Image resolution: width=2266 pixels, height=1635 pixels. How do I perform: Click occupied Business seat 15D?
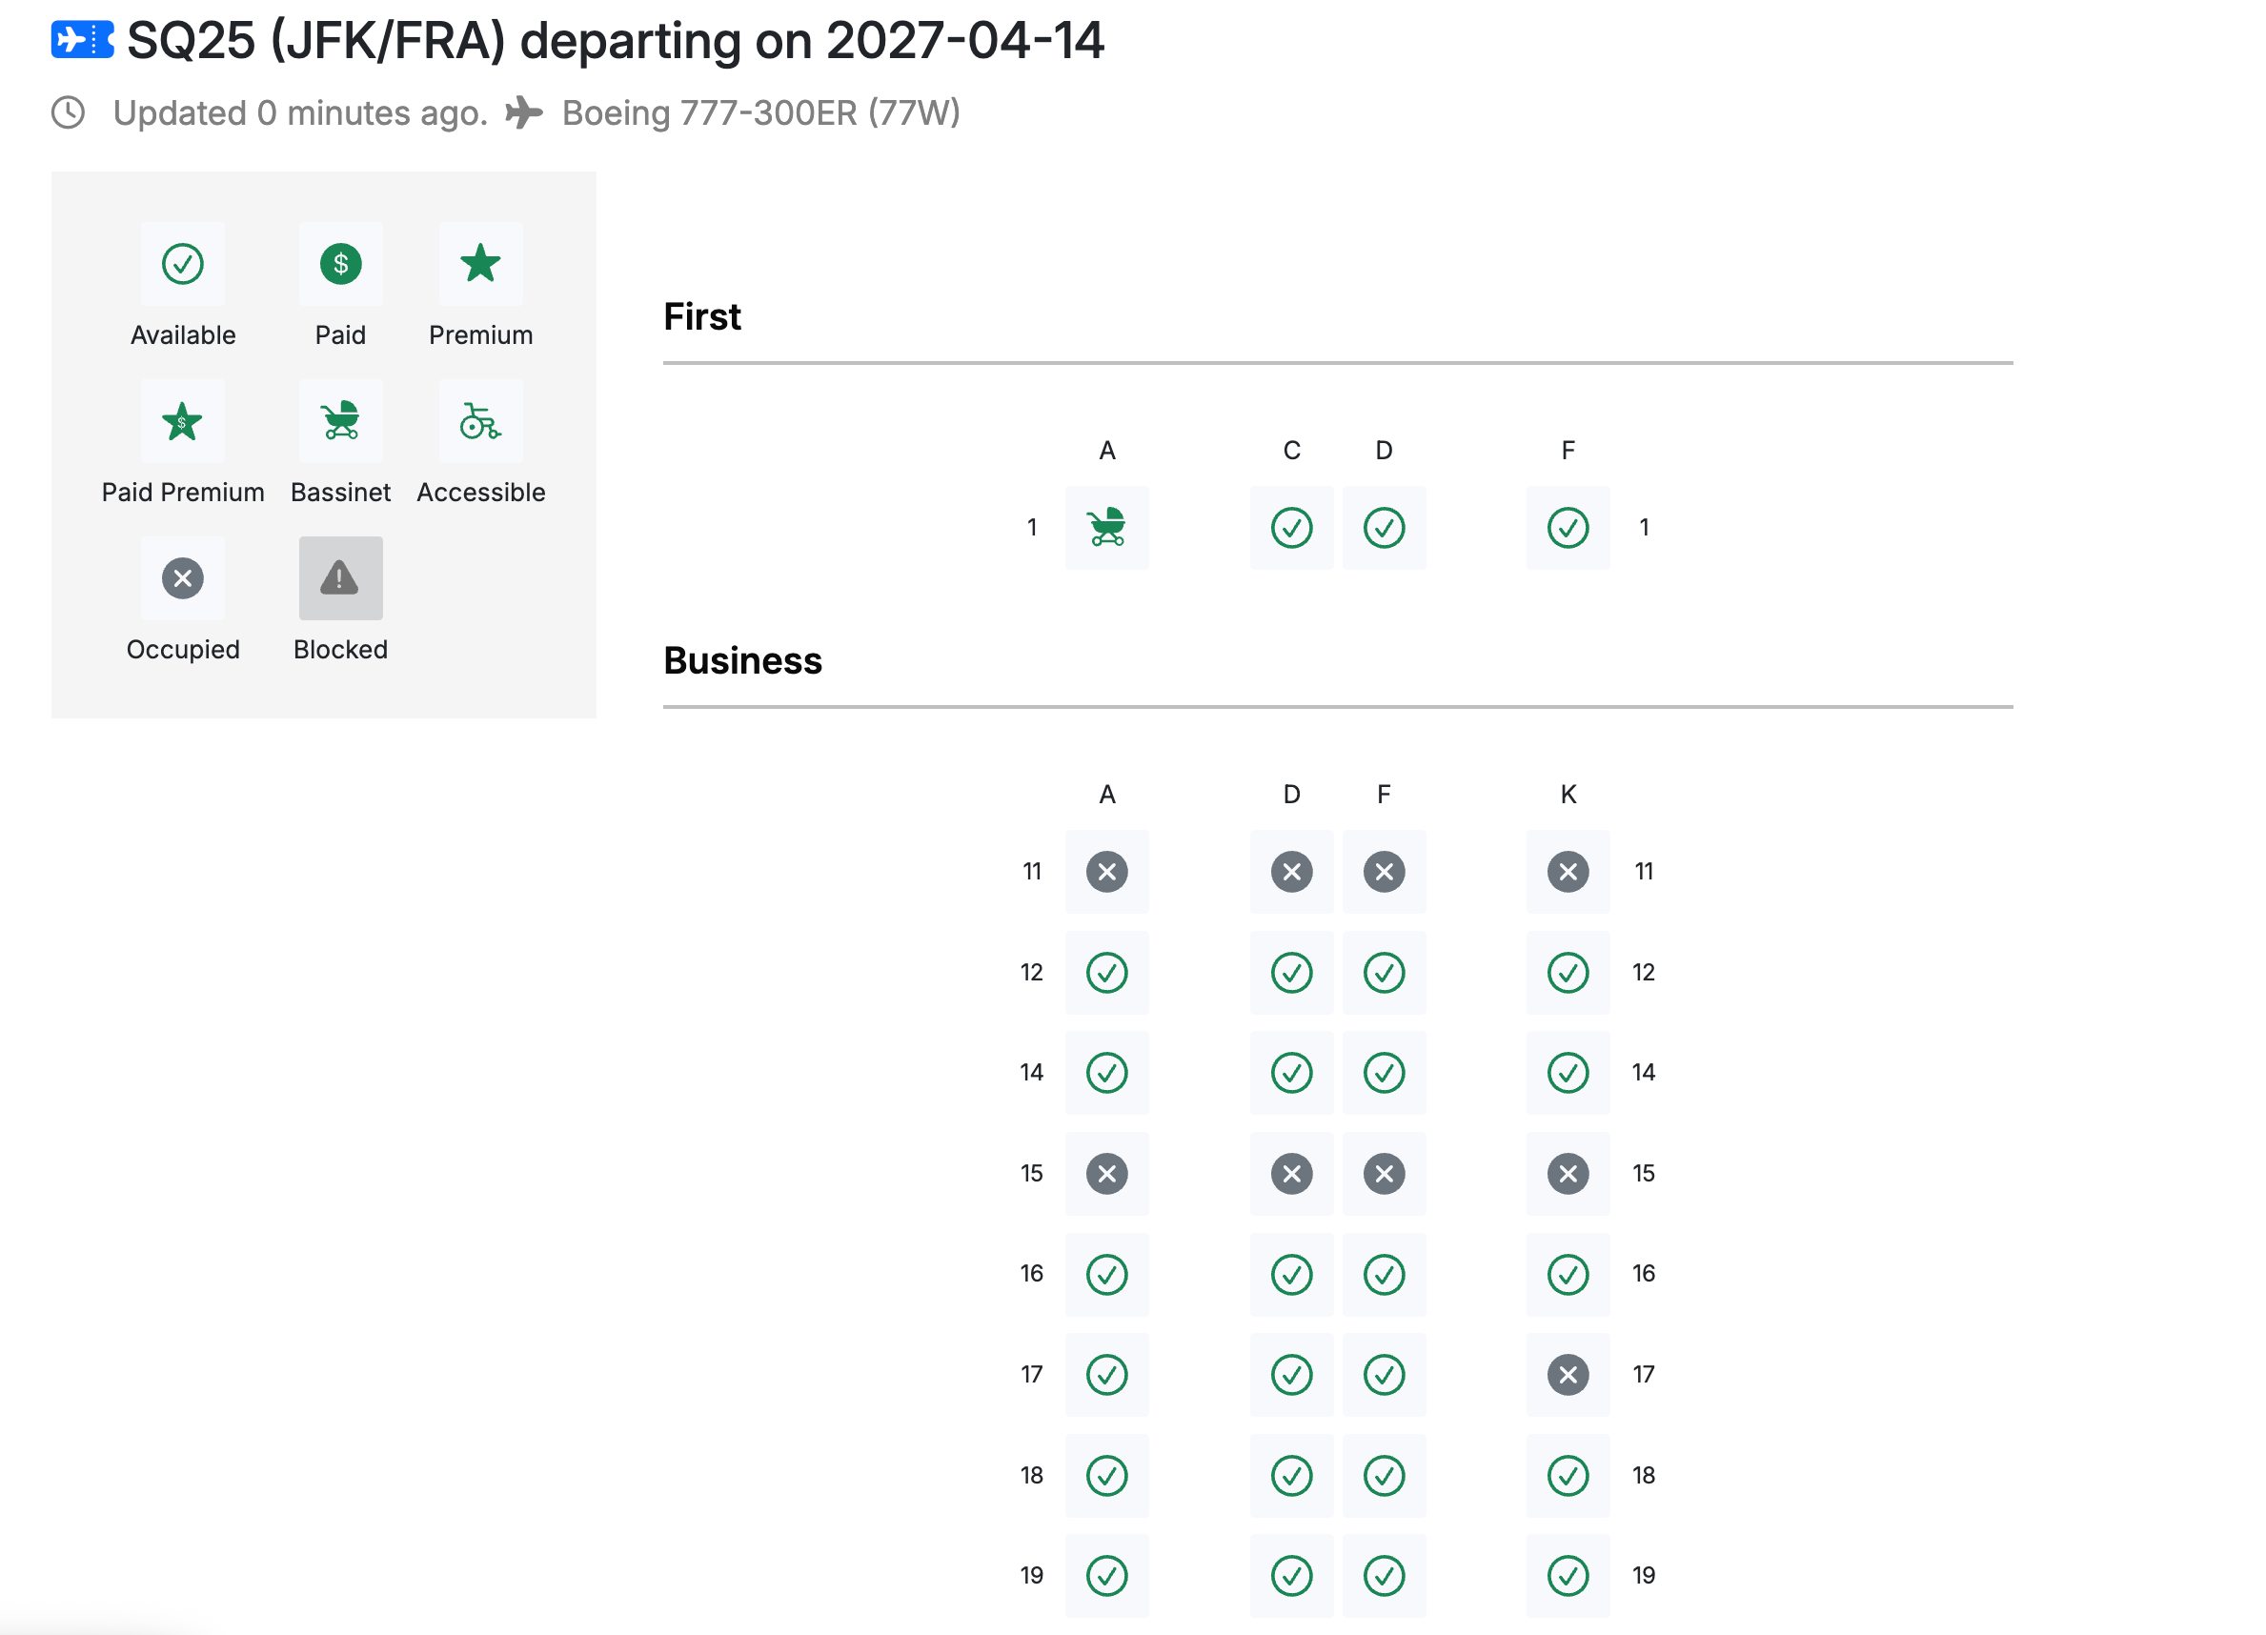point(1292,1174)
